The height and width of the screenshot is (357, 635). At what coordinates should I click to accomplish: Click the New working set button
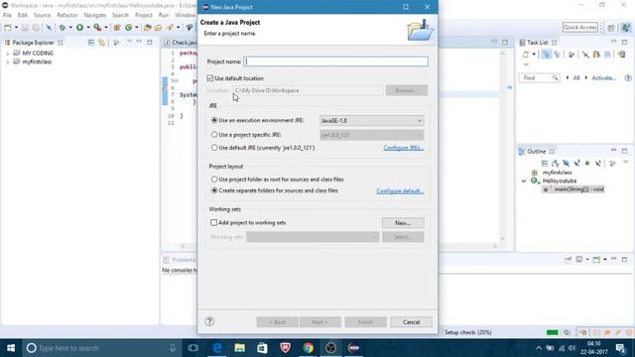pyautogui.click(x=403, y=223)
